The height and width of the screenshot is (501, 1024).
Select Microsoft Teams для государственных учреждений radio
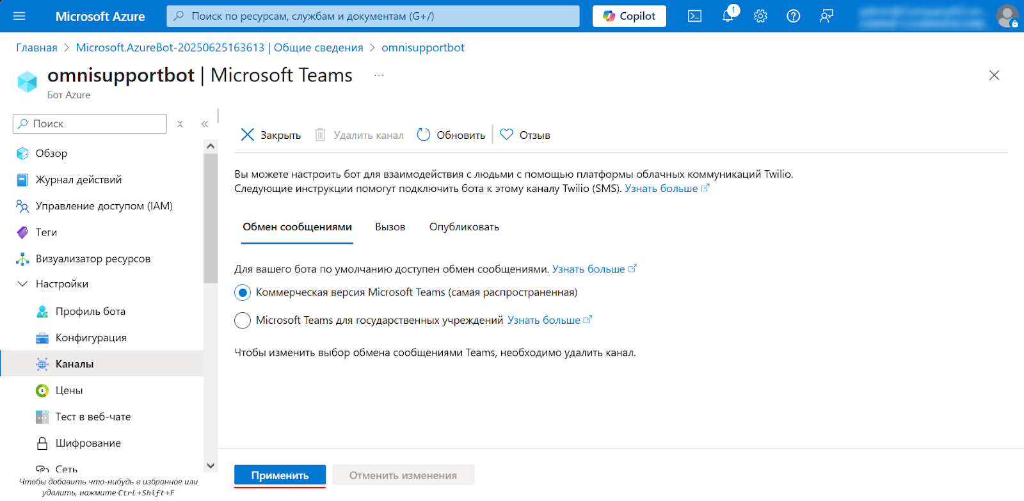tap(243, 321)
